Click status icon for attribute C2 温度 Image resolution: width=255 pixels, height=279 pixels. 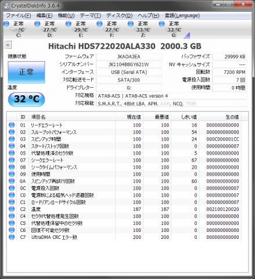tap(12, 209)
